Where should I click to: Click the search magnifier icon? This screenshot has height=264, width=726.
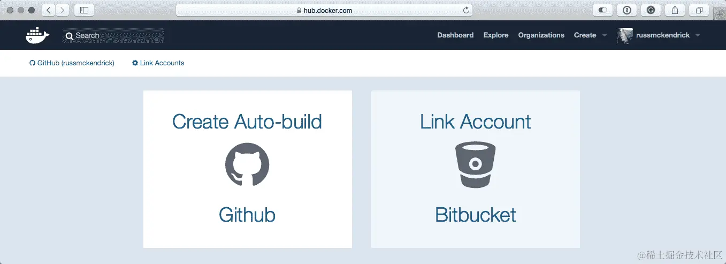click(x=69, y=36)
